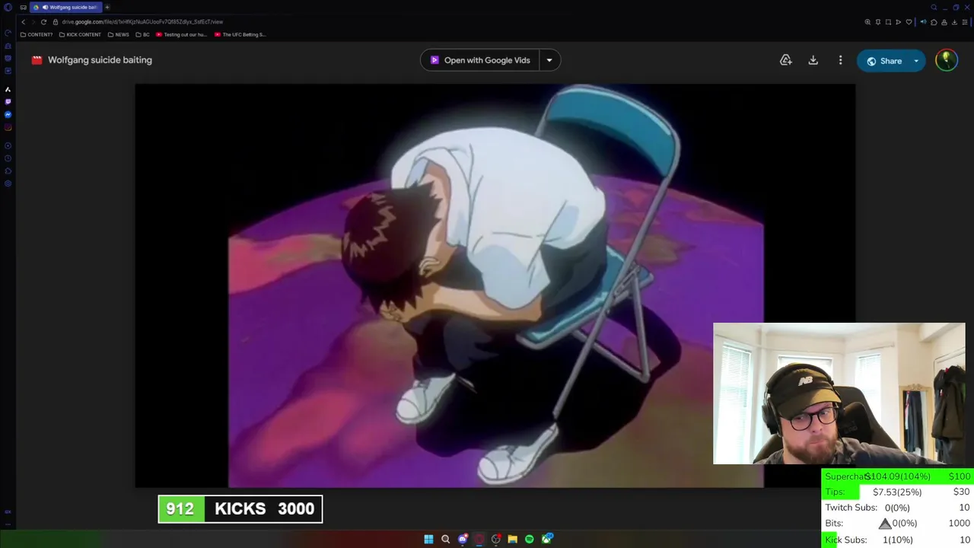Viewport: 974px width, 548px height.
Task: Go back to the previous page
Action: point(23,22)
